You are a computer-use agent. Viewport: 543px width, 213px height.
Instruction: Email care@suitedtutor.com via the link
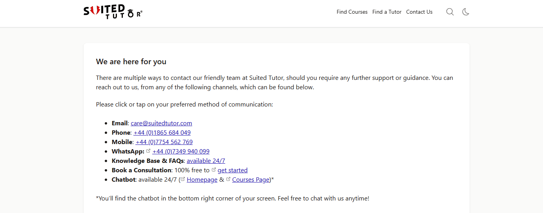(x=161, y=123)
